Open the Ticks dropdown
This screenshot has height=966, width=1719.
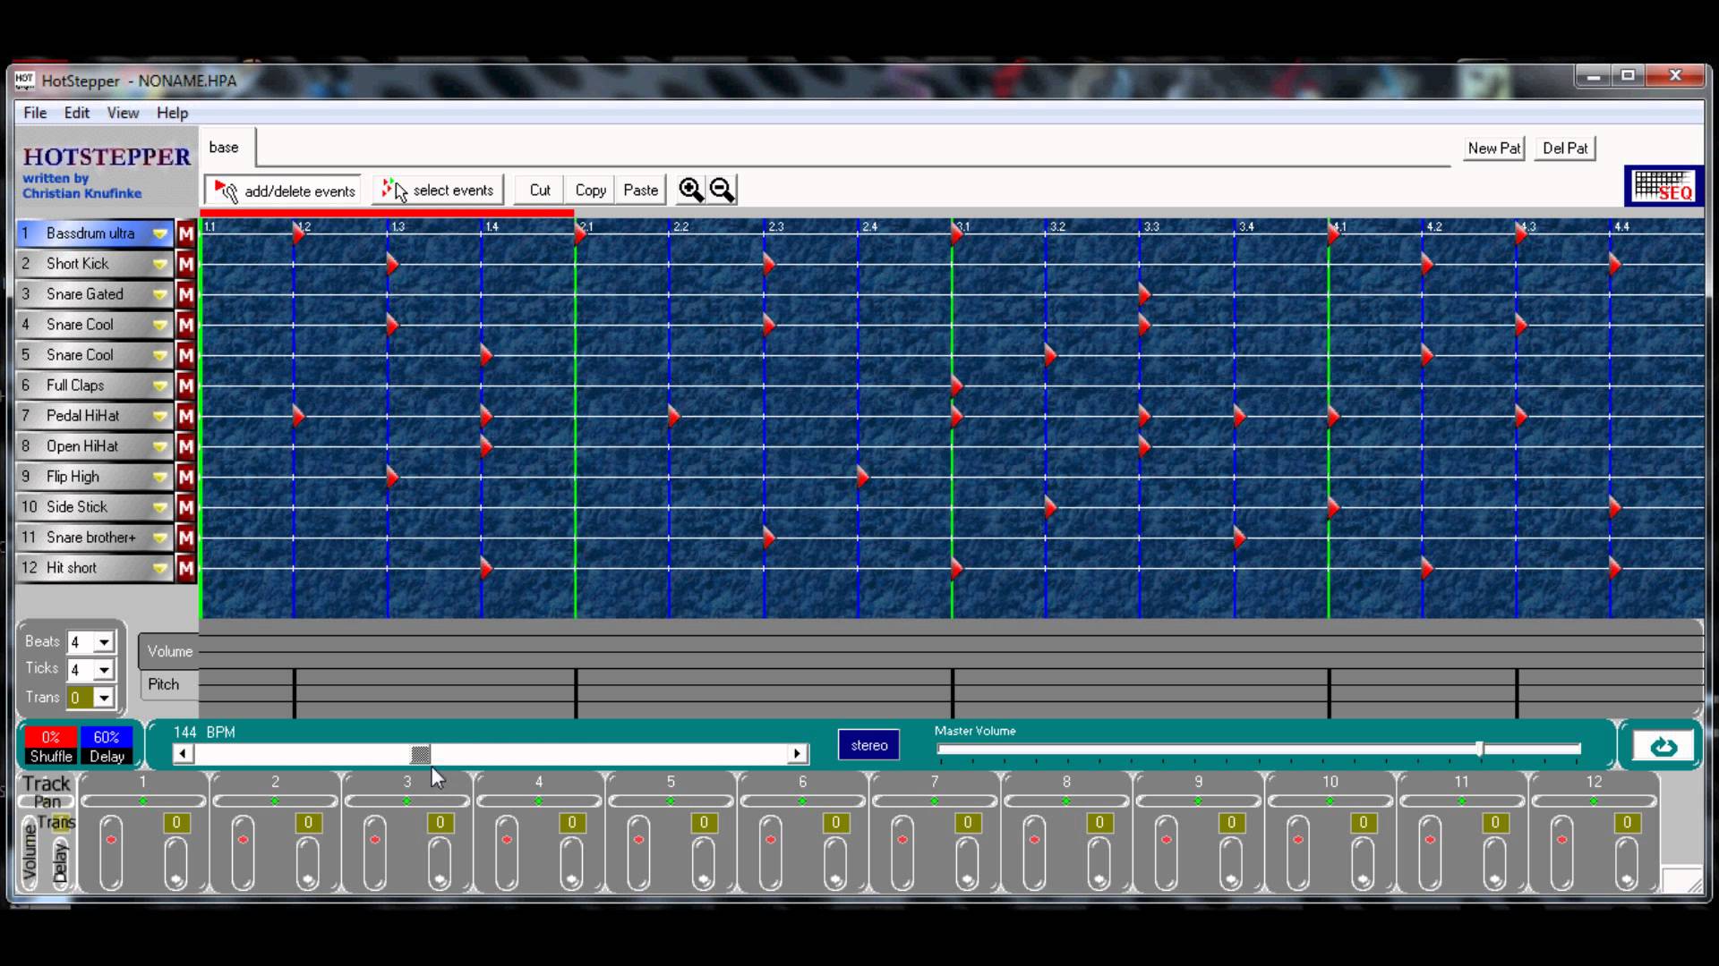tap(105, 669)
